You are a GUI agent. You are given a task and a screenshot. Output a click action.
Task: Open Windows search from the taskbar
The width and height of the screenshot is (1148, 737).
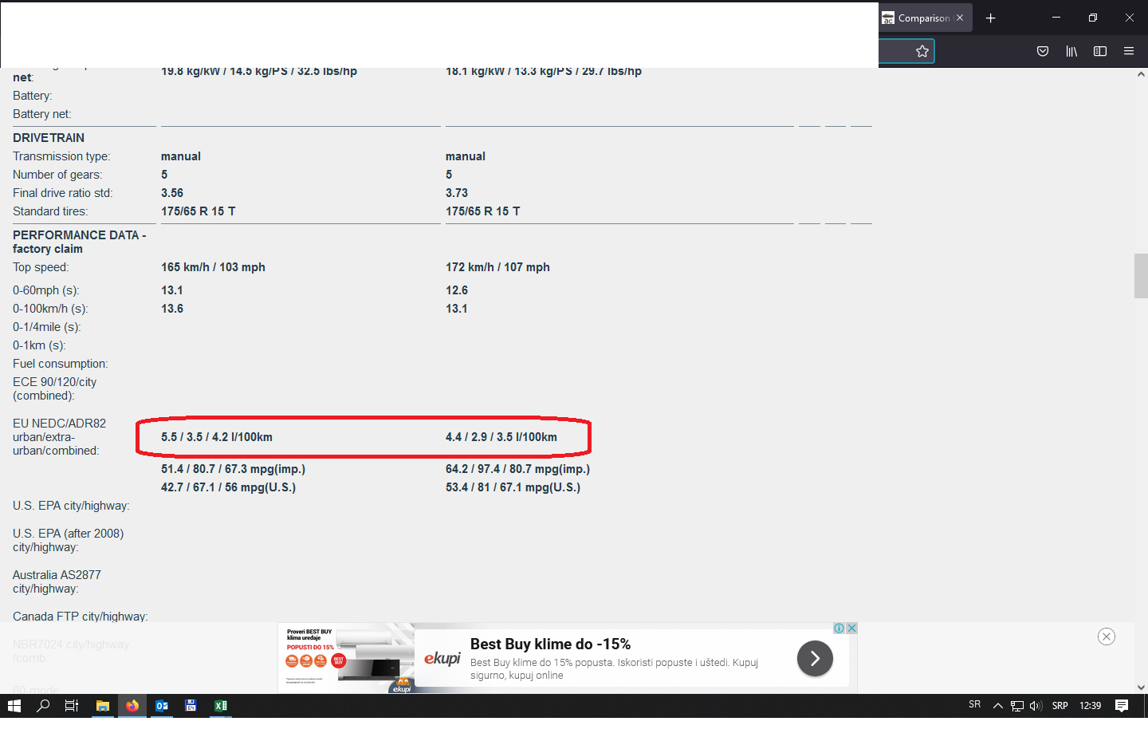pyautogui.click(x=43, y=706)
